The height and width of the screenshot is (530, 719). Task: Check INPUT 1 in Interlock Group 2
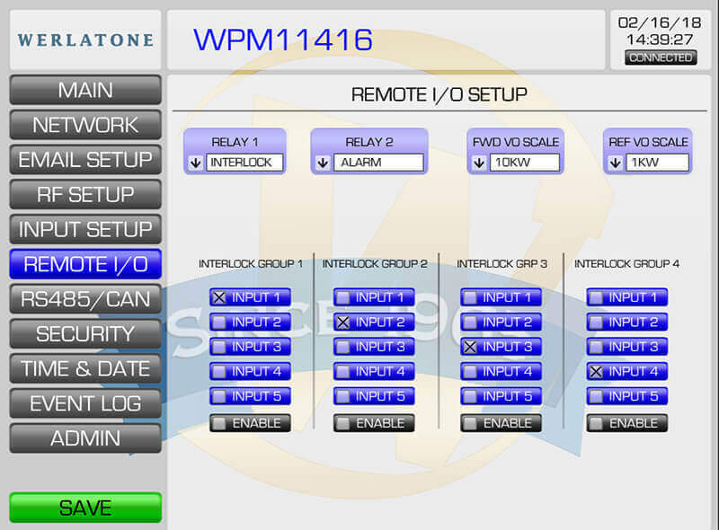click(343, 297)
